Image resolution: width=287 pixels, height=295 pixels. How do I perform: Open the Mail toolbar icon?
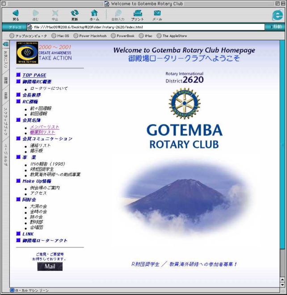point(157,13)
